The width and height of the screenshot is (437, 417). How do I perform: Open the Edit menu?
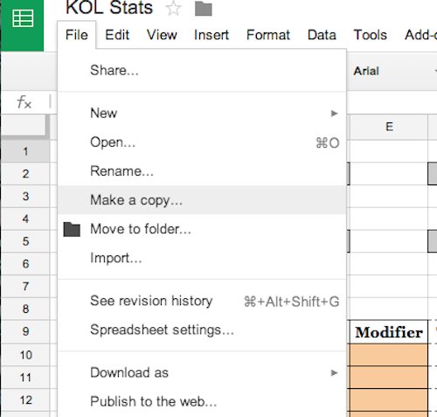point(117,35)
